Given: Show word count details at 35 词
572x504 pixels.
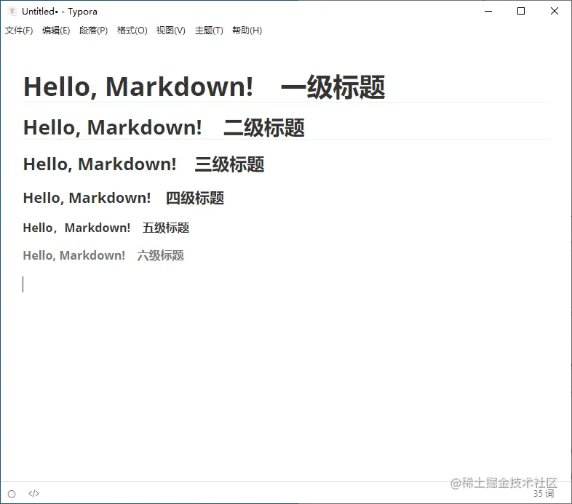Looking at the screenshot, I should click(544, 493).
